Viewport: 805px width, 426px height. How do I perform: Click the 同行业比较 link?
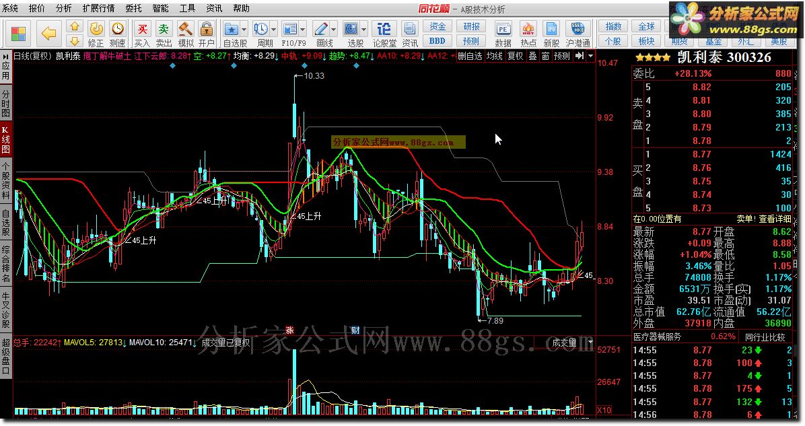765,337
